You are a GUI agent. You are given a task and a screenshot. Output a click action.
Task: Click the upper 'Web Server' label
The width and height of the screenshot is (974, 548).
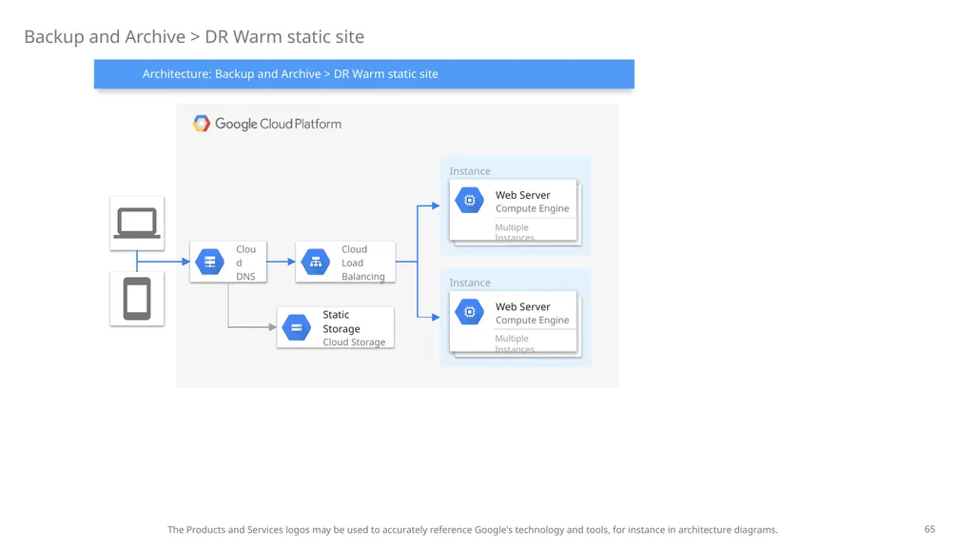click(522, 195)
